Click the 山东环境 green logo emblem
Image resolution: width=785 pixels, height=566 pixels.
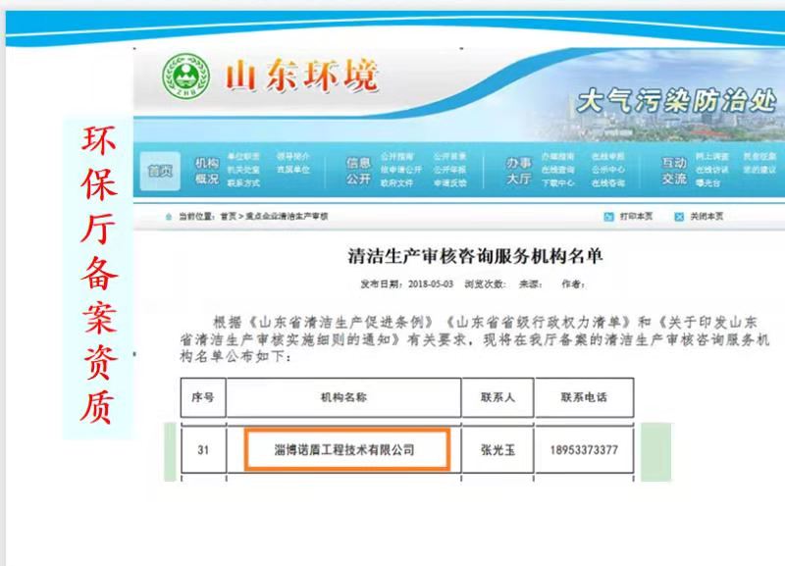(183, 77)
